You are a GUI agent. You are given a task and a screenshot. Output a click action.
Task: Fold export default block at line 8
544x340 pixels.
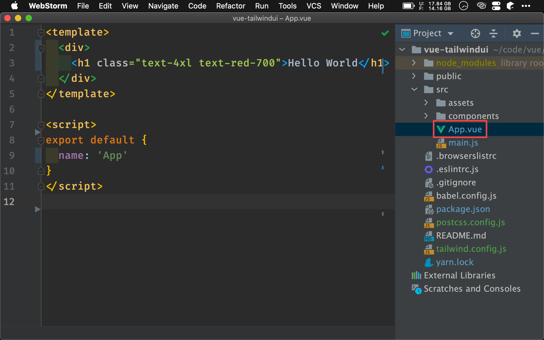coord(41,141)
